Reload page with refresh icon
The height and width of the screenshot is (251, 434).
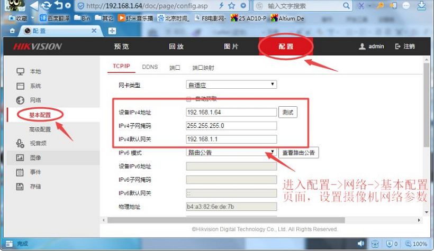pyautogui.click(x=47, y=5)
